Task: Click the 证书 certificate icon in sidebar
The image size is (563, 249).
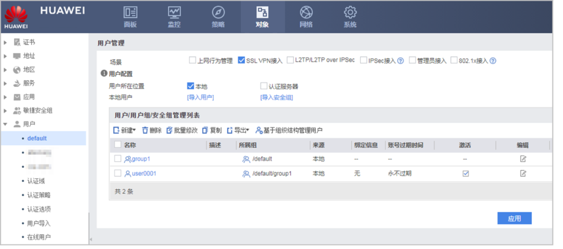Action: (x=17, y=43)
